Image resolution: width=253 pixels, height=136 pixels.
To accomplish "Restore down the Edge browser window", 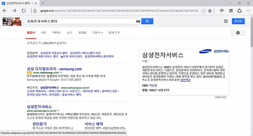I will [x=239, y=3].
